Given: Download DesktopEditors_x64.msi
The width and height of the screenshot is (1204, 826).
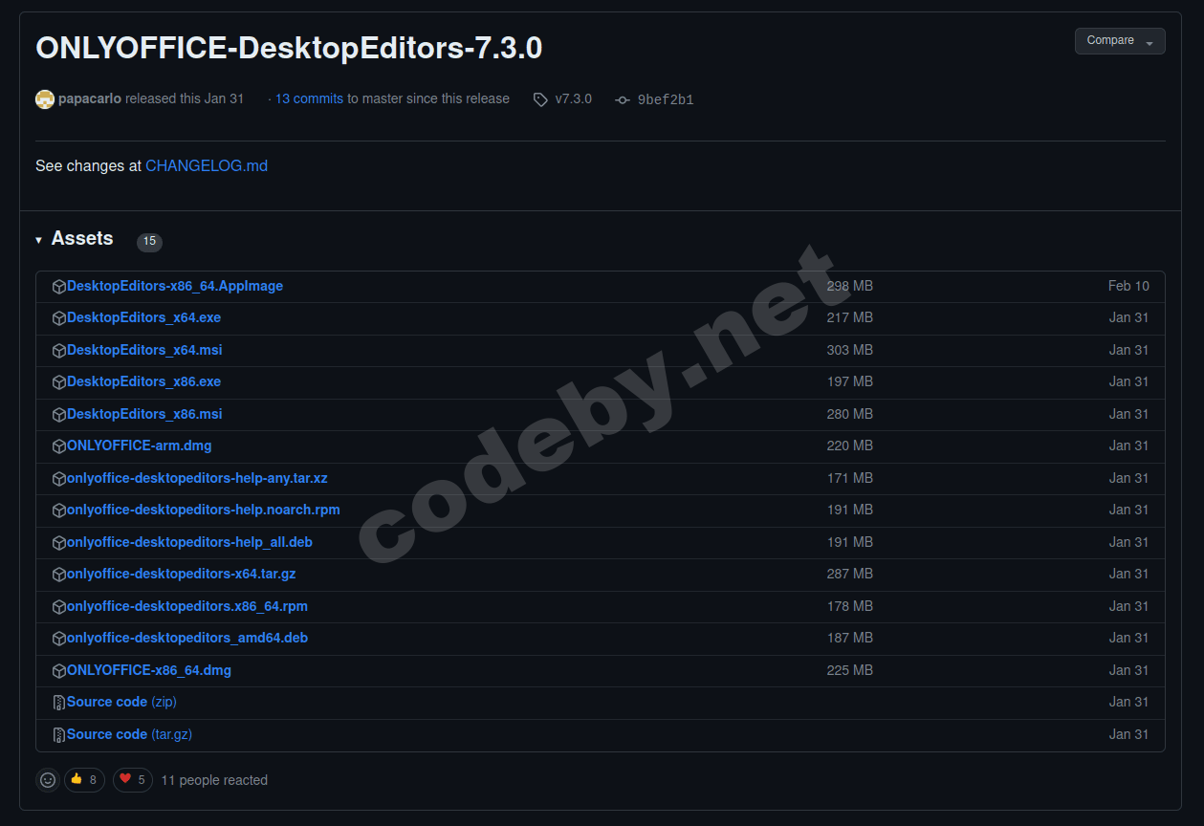Looking at the screenshot, I should pos(144,350).
